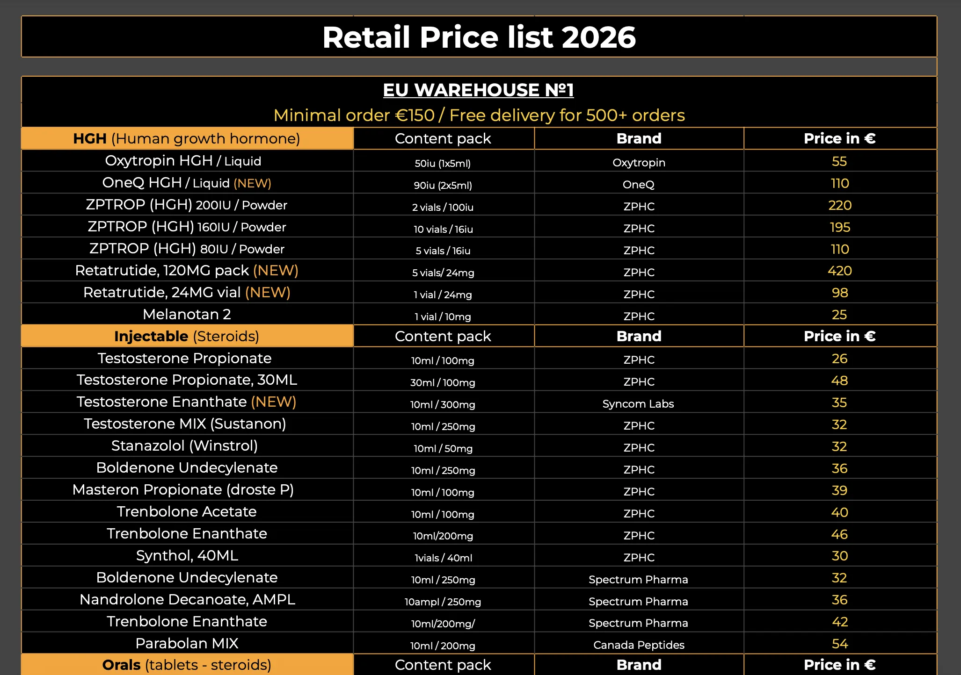Click the price '25' for Melanotan 2
The image size is (961, 675).
click(x=839, y=315)
